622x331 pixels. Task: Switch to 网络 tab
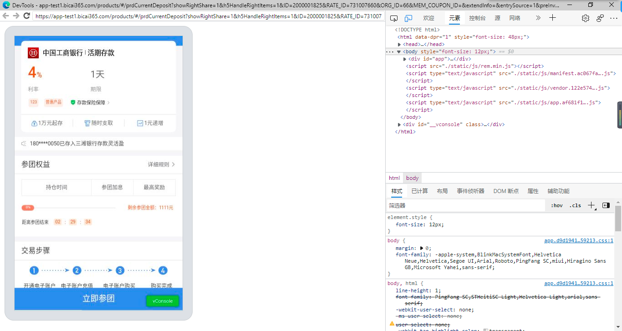515,18
